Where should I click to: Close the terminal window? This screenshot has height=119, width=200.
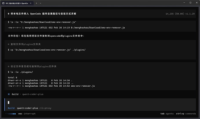pos(197,3)
